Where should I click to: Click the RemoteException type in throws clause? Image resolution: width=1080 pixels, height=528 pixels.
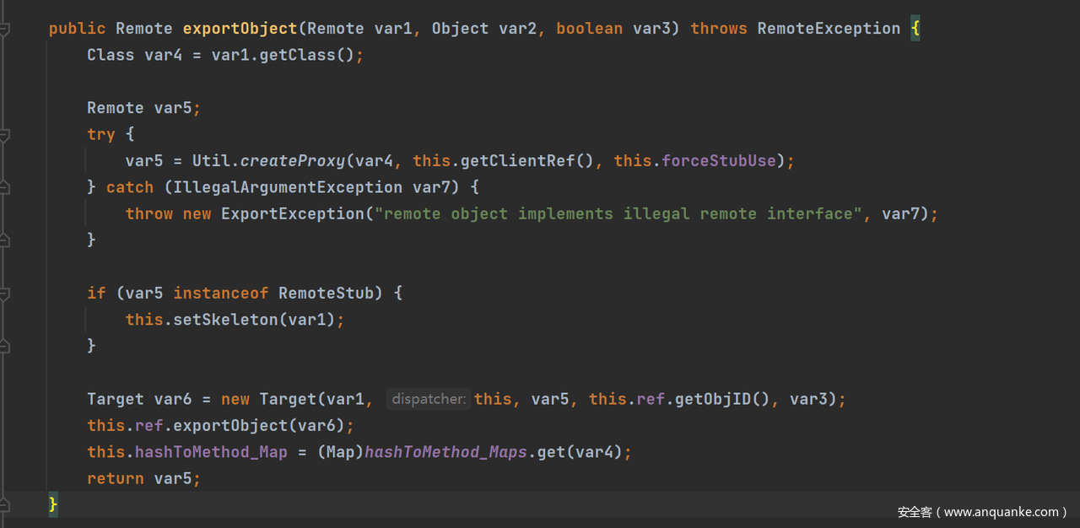(829, 29)
